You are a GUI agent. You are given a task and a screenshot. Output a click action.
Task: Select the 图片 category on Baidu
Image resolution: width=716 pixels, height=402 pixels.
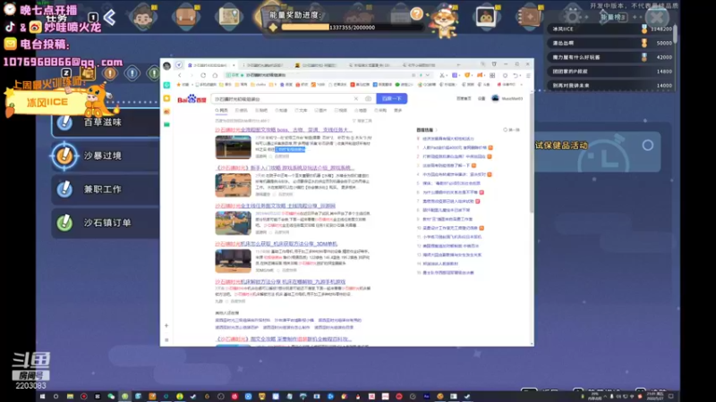point(321,110)
